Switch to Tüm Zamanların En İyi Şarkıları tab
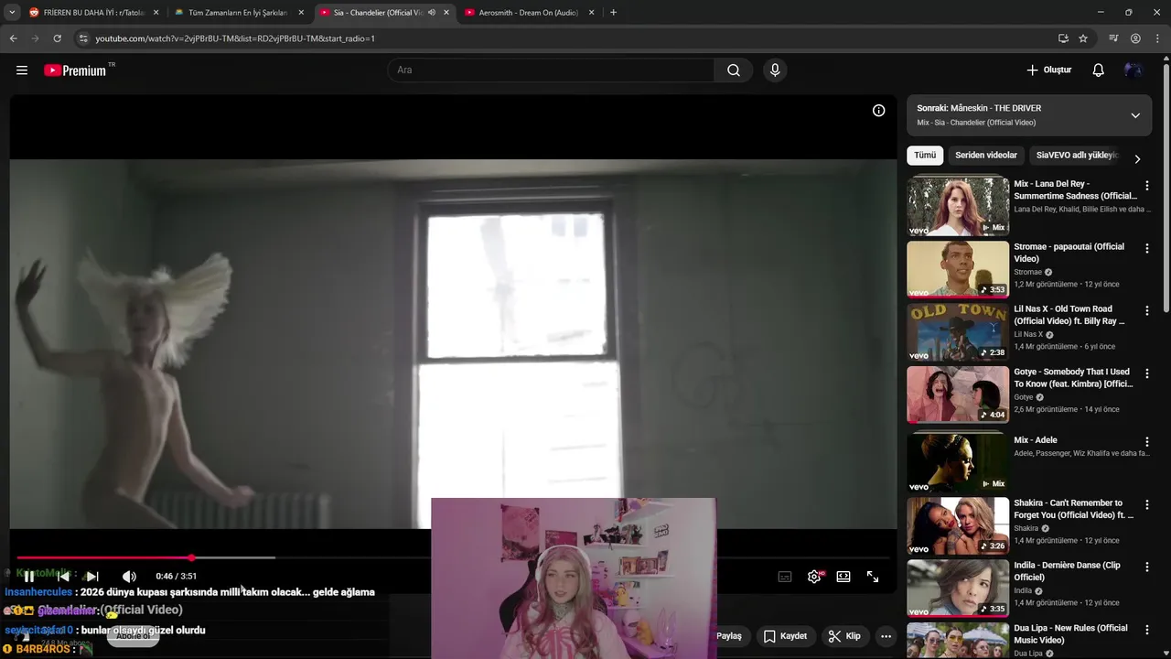The width and height of the screenshot is (1171, 659). point(240,13)
